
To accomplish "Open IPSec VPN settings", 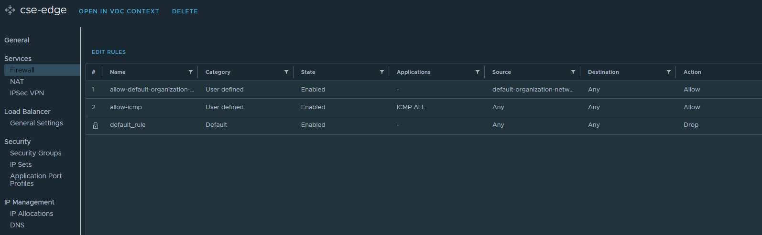I will (27, 93).
